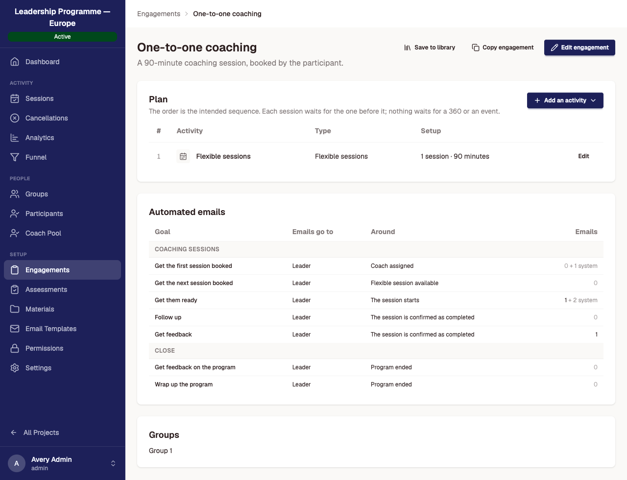Click the 1 session · 90 minutes setup cell
The height and width of the screenshot is (480, 627).
click(x=455, y=156)
